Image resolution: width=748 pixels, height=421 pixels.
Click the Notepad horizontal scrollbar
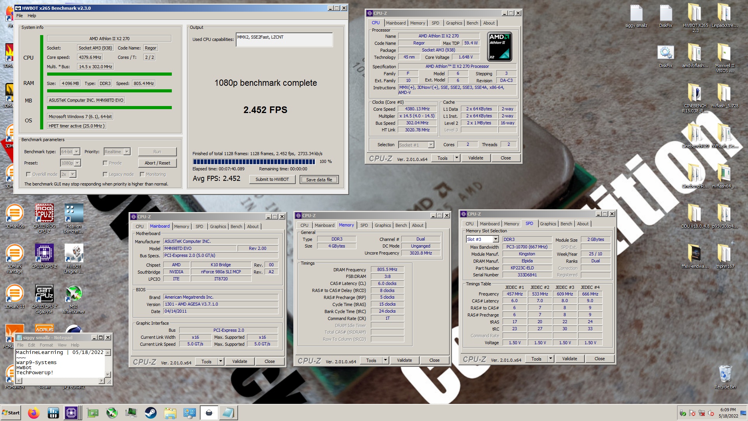[x=60, y=380]
